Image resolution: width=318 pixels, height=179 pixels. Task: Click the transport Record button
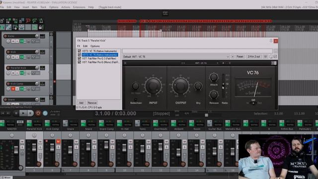(38, 113)
